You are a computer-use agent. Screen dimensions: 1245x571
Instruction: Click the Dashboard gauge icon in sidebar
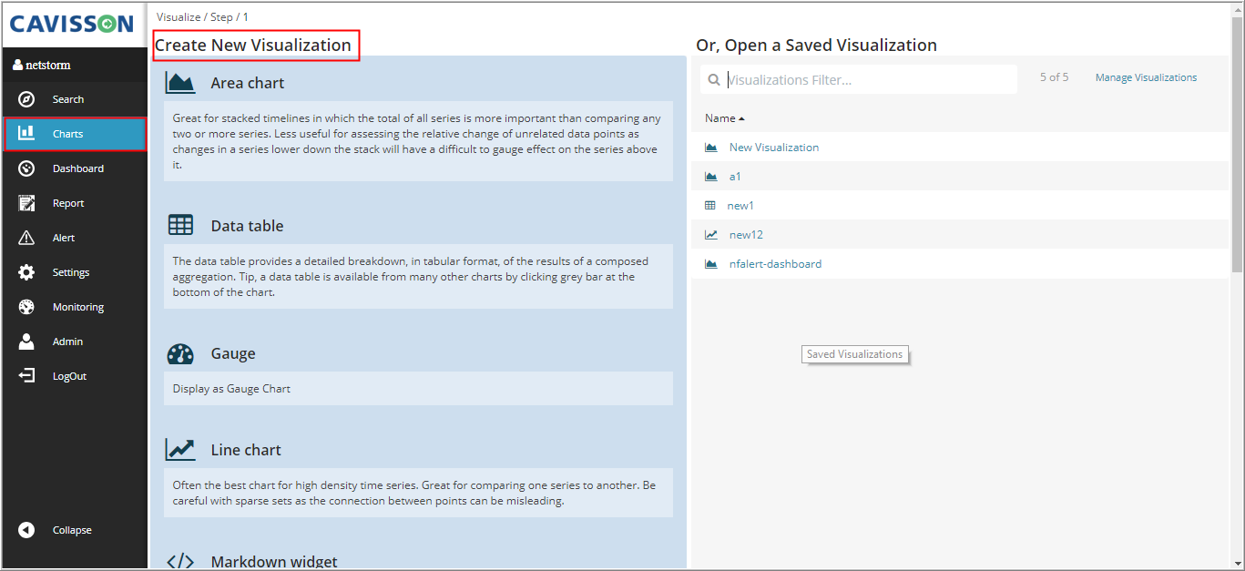26,168
